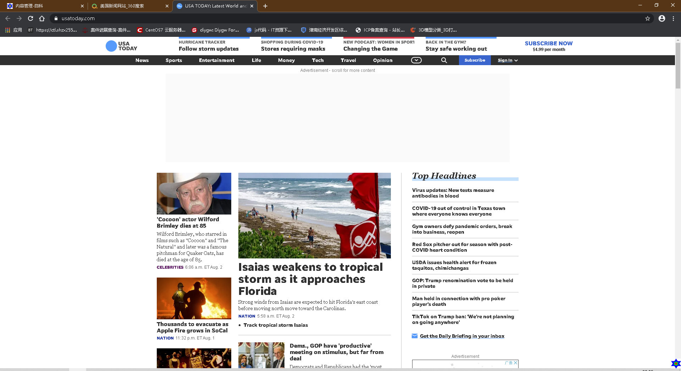Open TikTok on Trump ban headline
This screenshot has height=371, width=681.
[x=463, y=319]
